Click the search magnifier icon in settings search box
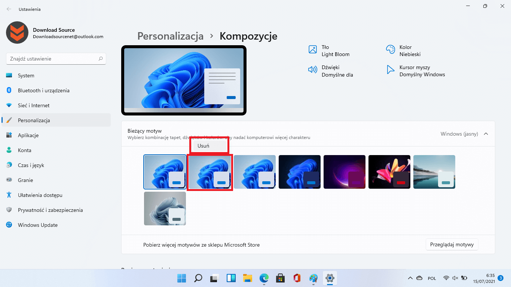The width and height of the screenshot is (511, 287). pos(100,59)
